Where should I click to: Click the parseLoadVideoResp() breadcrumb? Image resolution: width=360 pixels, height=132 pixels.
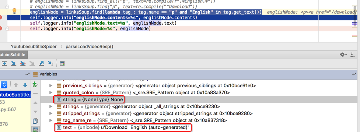(x=90, y=47)
